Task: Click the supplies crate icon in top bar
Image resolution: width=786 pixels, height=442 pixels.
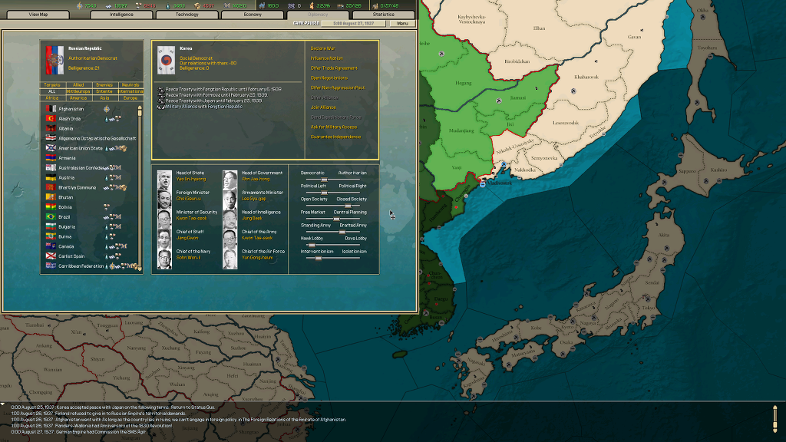Action: tap(197, 6)
